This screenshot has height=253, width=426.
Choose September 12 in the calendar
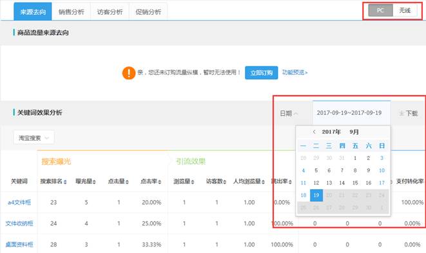point(316,183)
